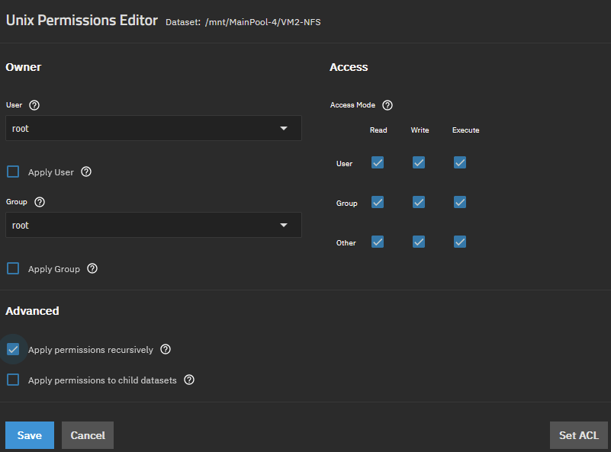The image size is (611, 452).
Task: Toggle Read permission for User
Action: click(x=378, y=162)
